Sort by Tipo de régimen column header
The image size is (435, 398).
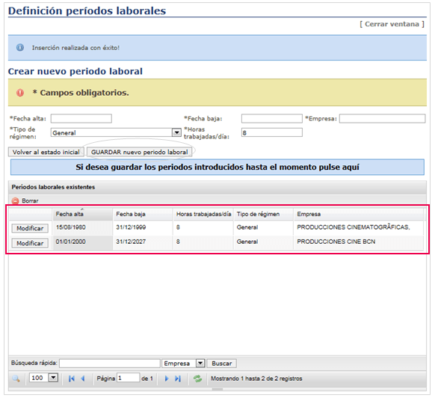263,214
